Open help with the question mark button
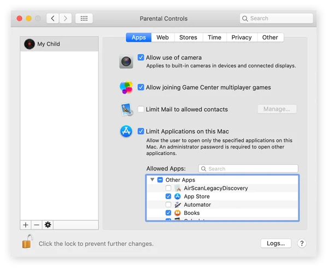This screenshot has width=328, height=268. click(x=302, y=243)
